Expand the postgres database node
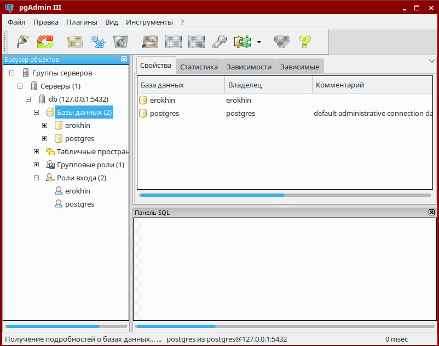 44,139
